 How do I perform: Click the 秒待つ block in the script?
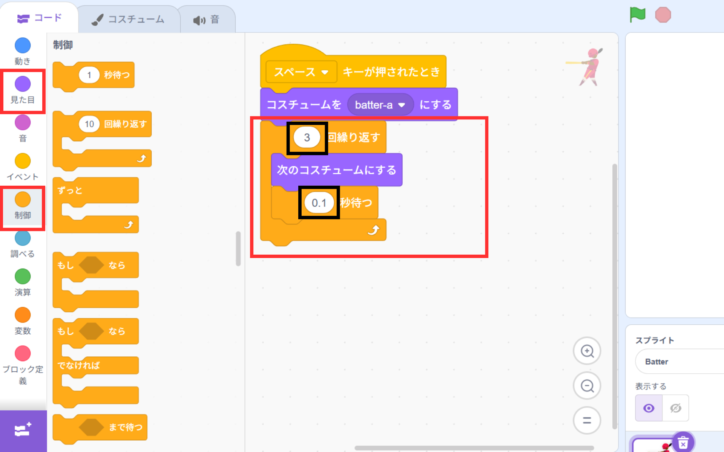[356, 203]
